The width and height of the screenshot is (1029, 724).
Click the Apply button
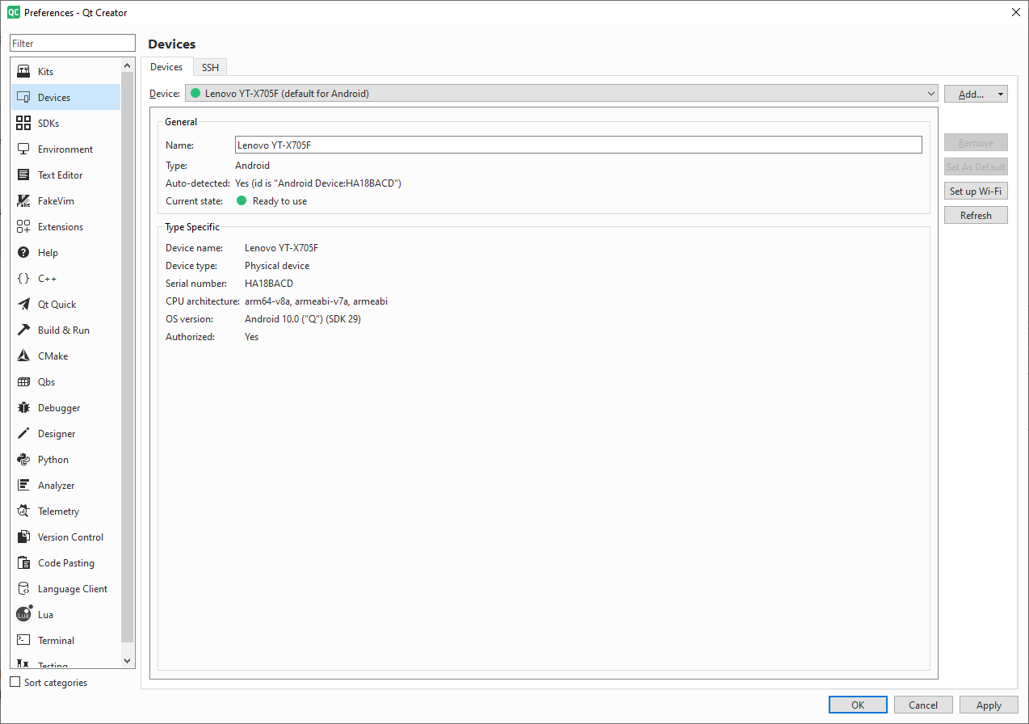989,705
